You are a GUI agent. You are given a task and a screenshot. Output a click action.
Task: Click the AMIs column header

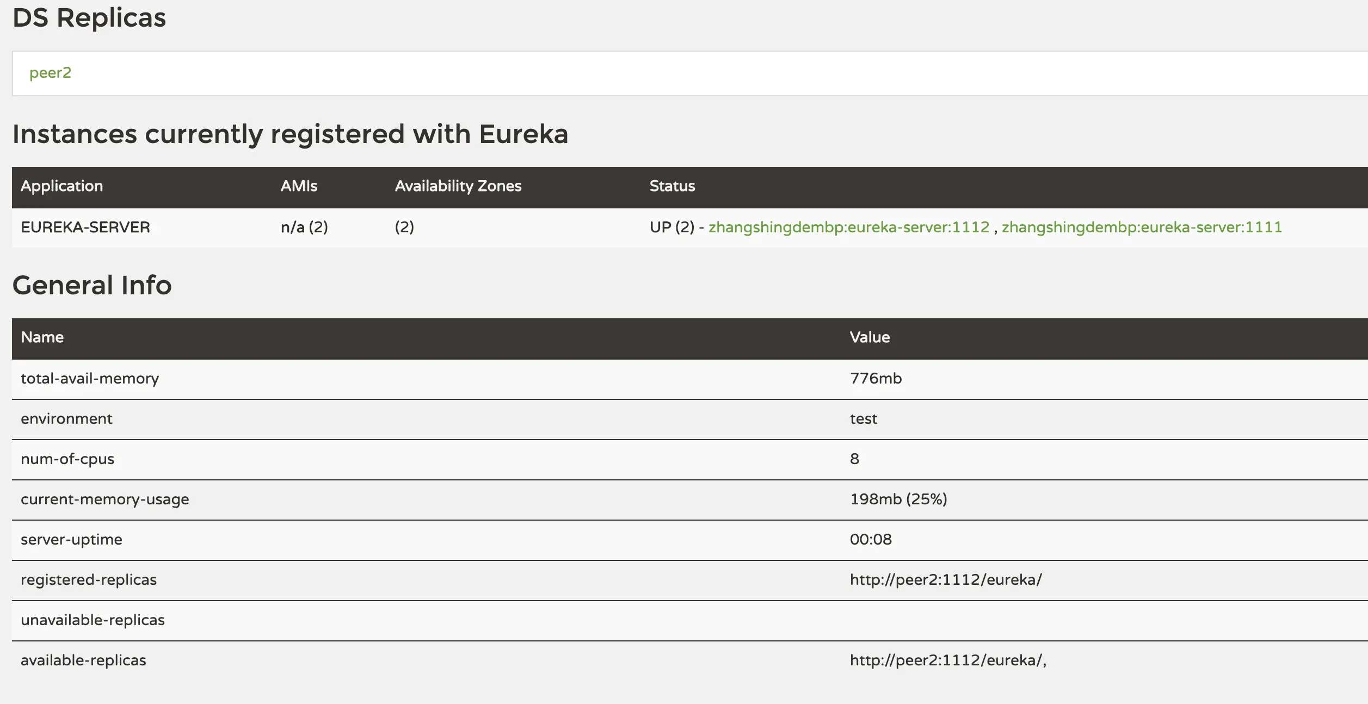[x=299, y=186]
